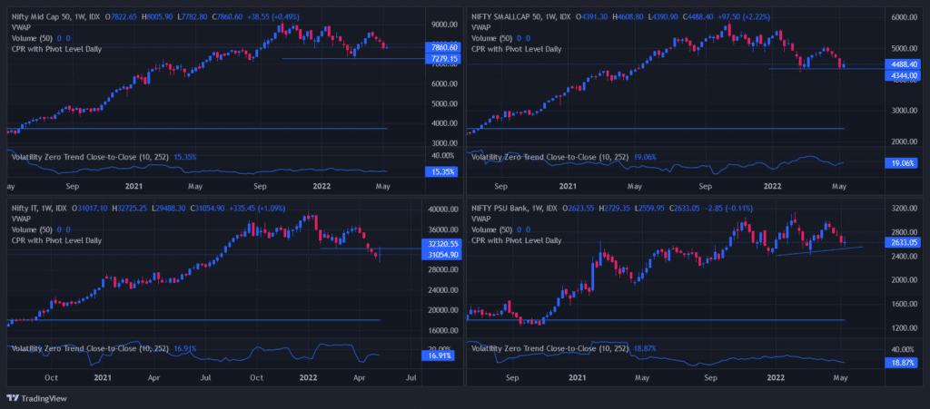Click the TradingView logo

(36, 398)
